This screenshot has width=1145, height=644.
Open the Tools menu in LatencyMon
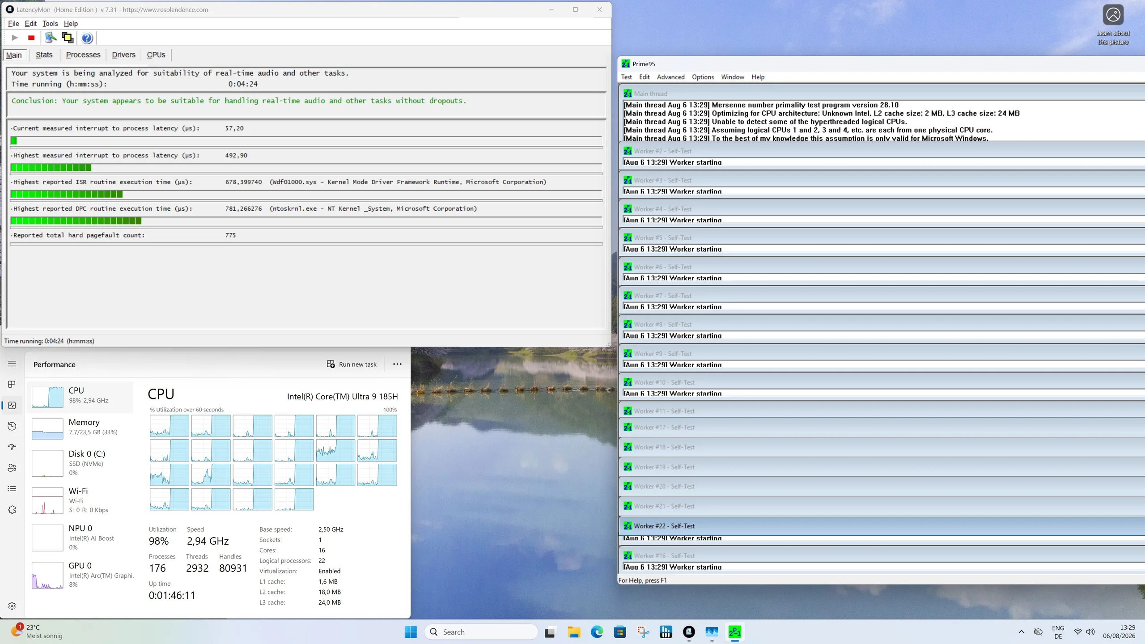(50, 24)
